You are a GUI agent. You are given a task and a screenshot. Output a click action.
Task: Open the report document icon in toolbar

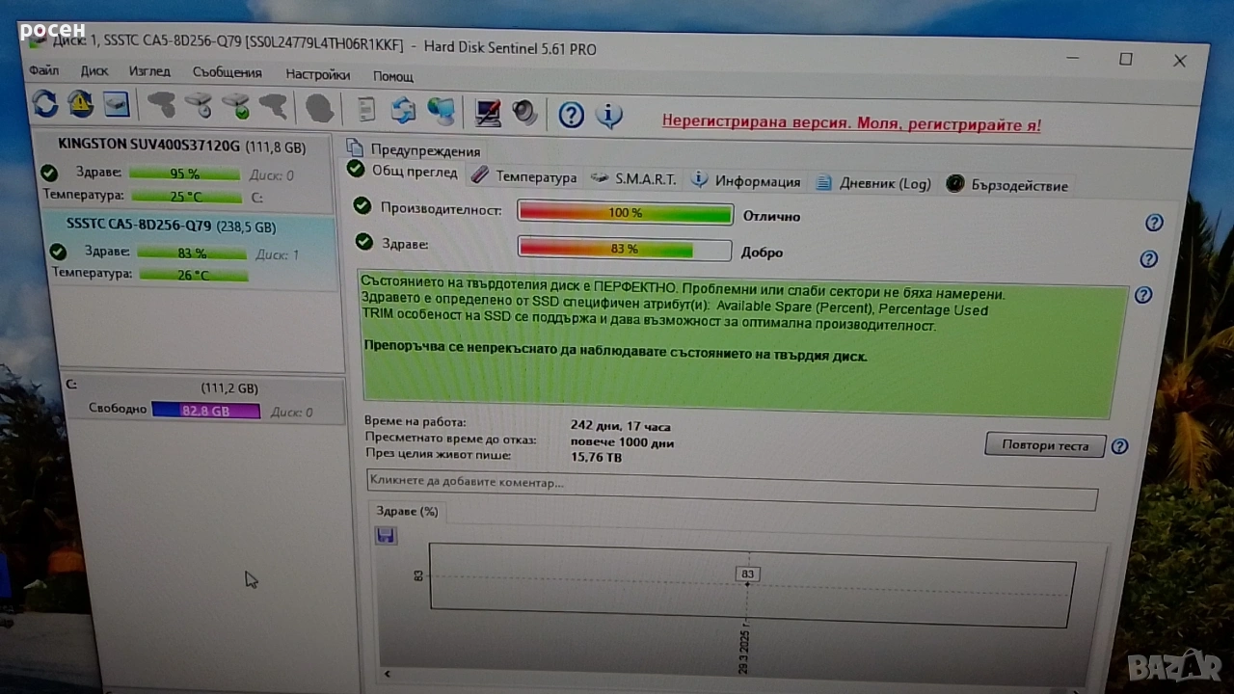tap(366, 110)
